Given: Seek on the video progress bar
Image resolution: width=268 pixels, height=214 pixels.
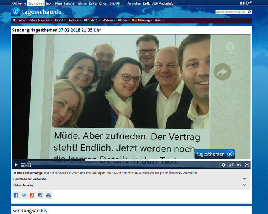Looking at the screenshot, I should coord(131,160).
